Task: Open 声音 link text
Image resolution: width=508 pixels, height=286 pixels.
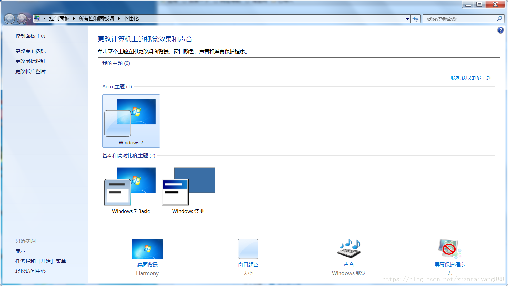Action: 349,264
